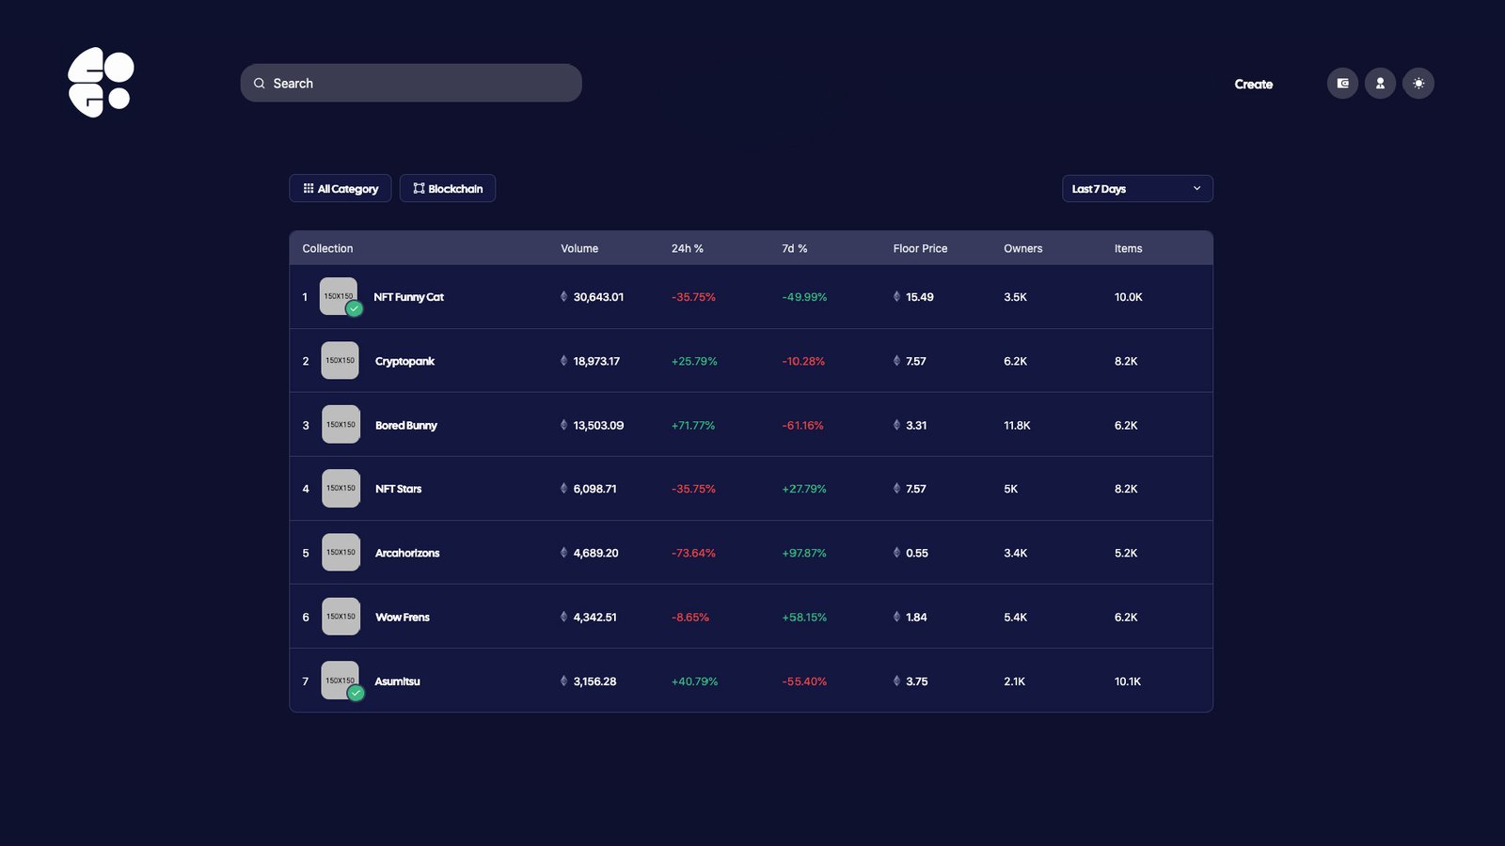Open the wallet icon button

pyautogui.click(x=1342, y=84)
